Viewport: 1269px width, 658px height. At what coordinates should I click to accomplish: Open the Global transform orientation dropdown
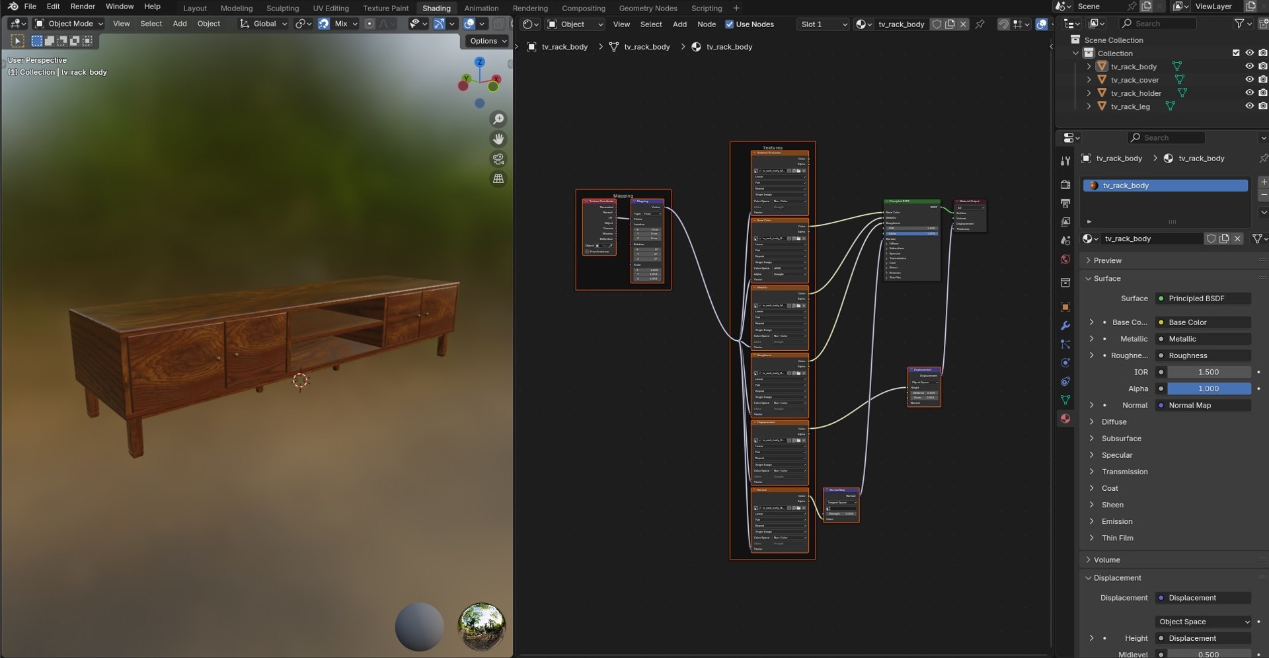264,24
